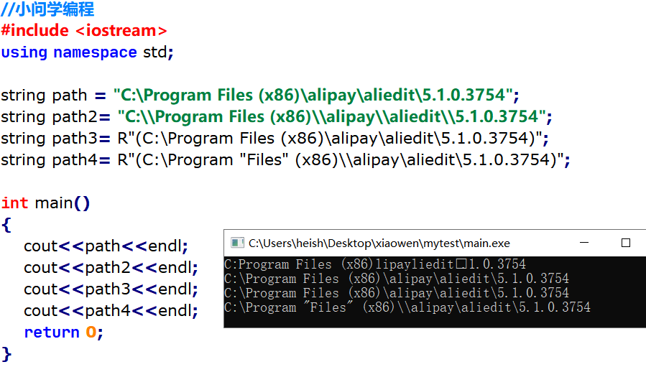This screenshot has width=646, height=367.
Task: Click the string path = declaration line
Action: coord(260,95)
